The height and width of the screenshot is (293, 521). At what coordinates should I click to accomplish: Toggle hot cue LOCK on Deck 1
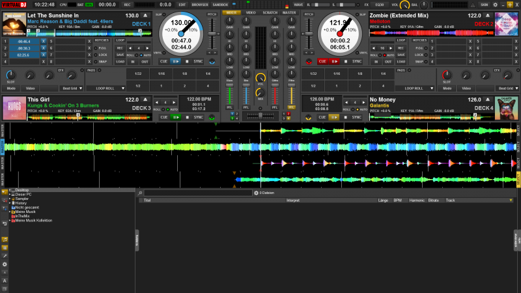pyautogui.click(x=96, y=55)
